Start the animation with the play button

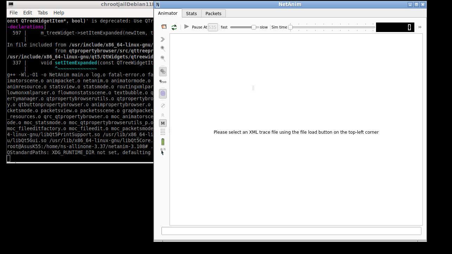coord(187,27)
